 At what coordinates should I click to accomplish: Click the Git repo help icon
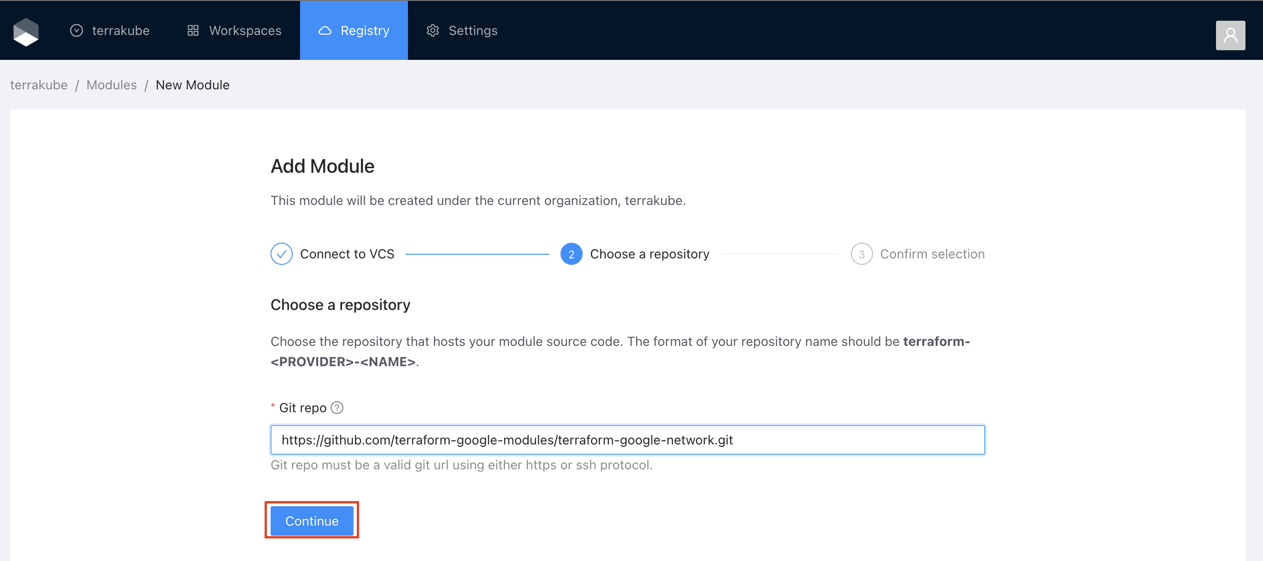point(337,408)
